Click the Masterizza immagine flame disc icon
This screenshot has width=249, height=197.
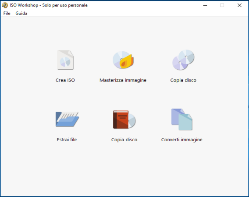123,60
